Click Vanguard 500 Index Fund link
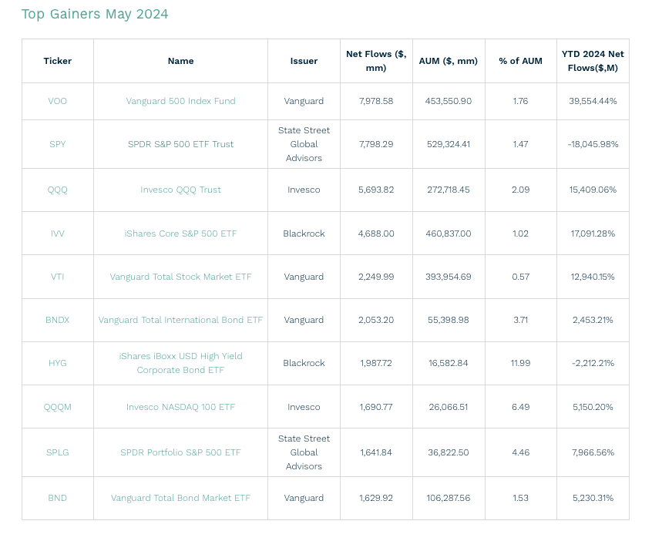 pyautogui.click(x=180, y=101)
